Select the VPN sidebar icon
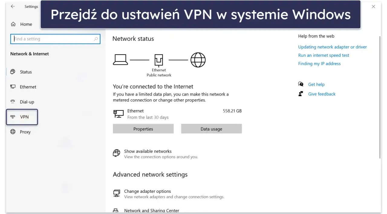 tap(12, 117)
